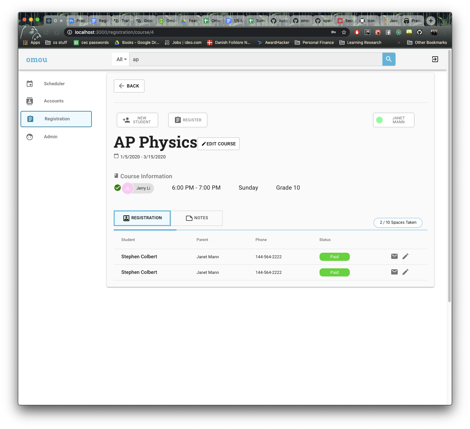Switch to the Notes tab
Viewport: 470px width, 429px height.
197,218
